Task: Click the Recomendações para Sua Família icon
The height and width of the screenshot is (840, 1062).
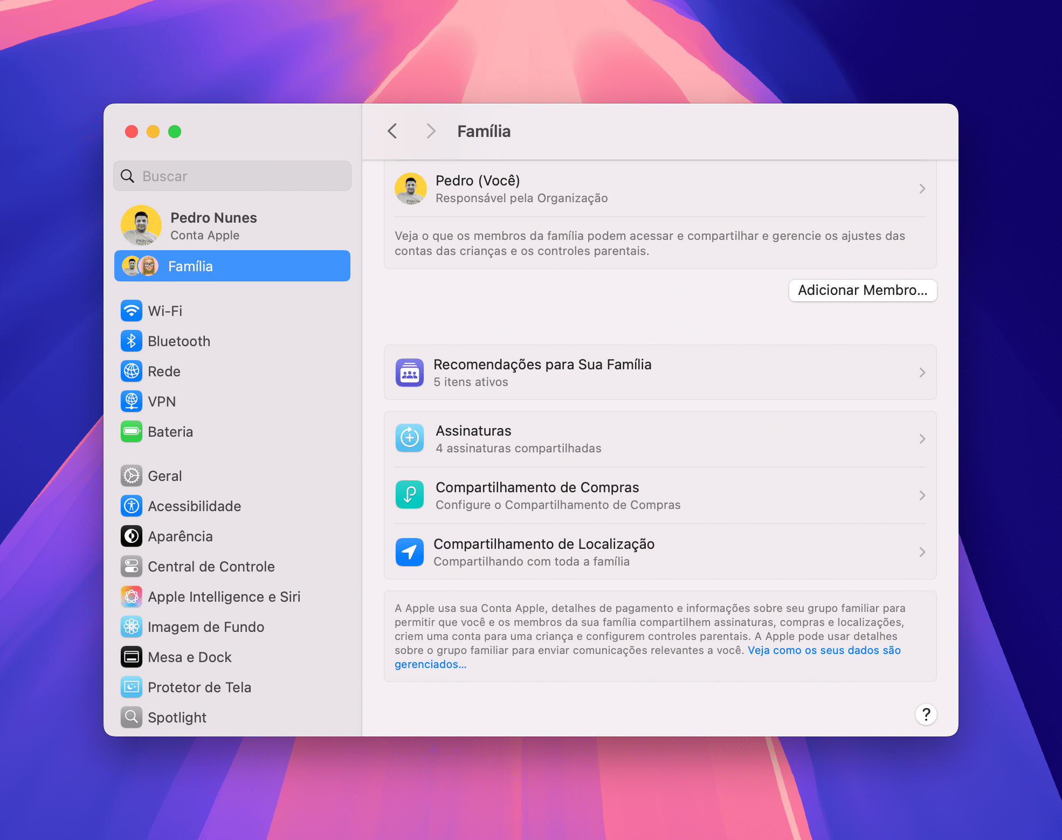Action: (x=410, y=373)
